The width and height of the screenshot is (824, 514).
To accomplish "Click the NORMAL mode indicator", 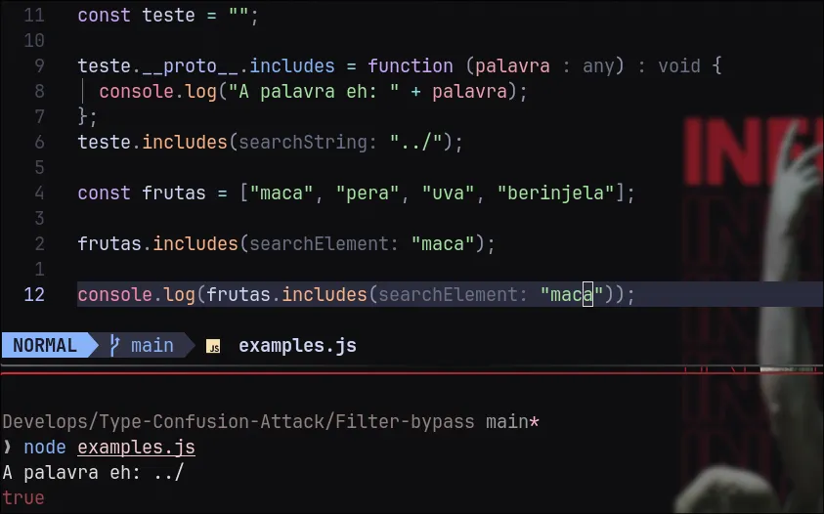I will pos(45,345).
